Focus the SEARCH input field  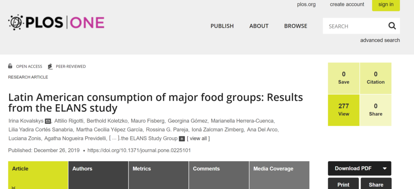pos(355,26)
